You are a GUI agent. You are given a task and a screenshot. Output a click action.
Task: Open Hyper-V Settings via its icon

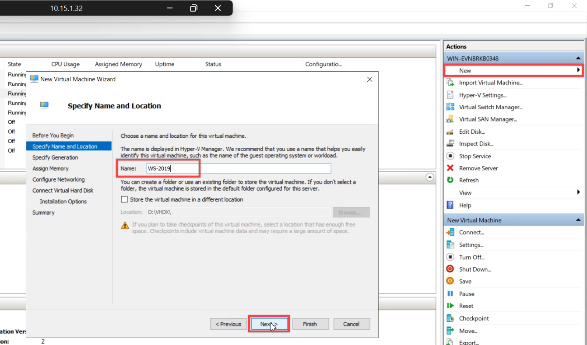coord(450,95)
